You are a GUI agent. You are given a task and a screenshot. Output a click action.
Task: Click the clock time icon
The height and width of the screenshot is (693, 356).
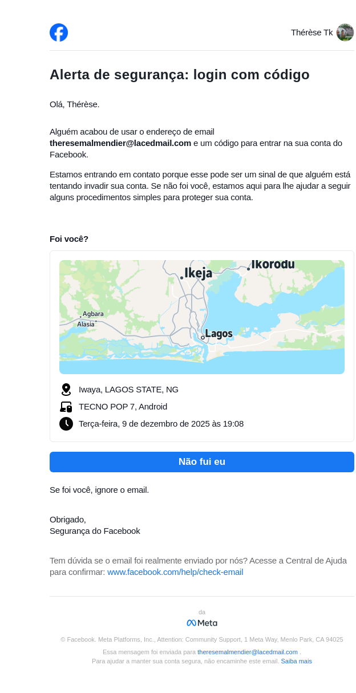(66, 424)
